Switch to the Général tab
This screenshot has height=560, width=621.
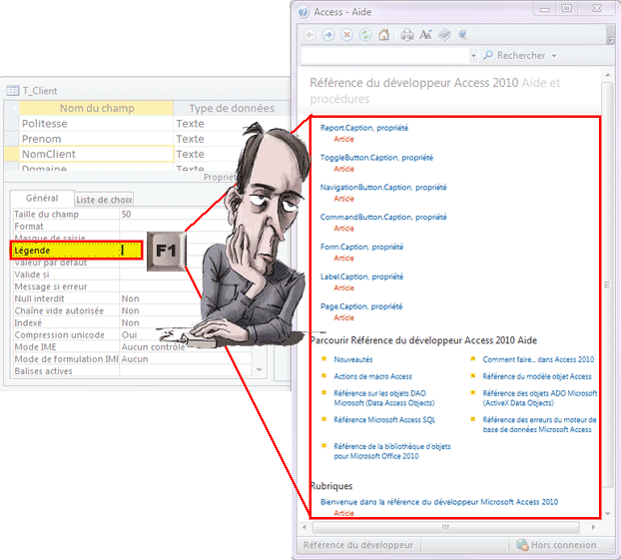click(x=42, y=198)
